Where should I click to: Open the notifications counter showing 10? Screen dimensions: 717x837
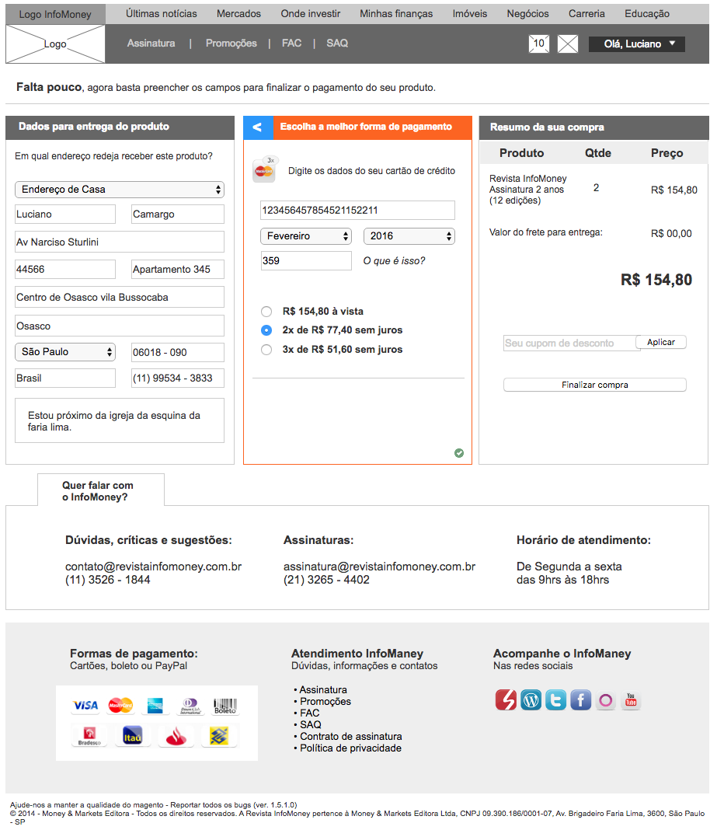(x=539, y=44)
